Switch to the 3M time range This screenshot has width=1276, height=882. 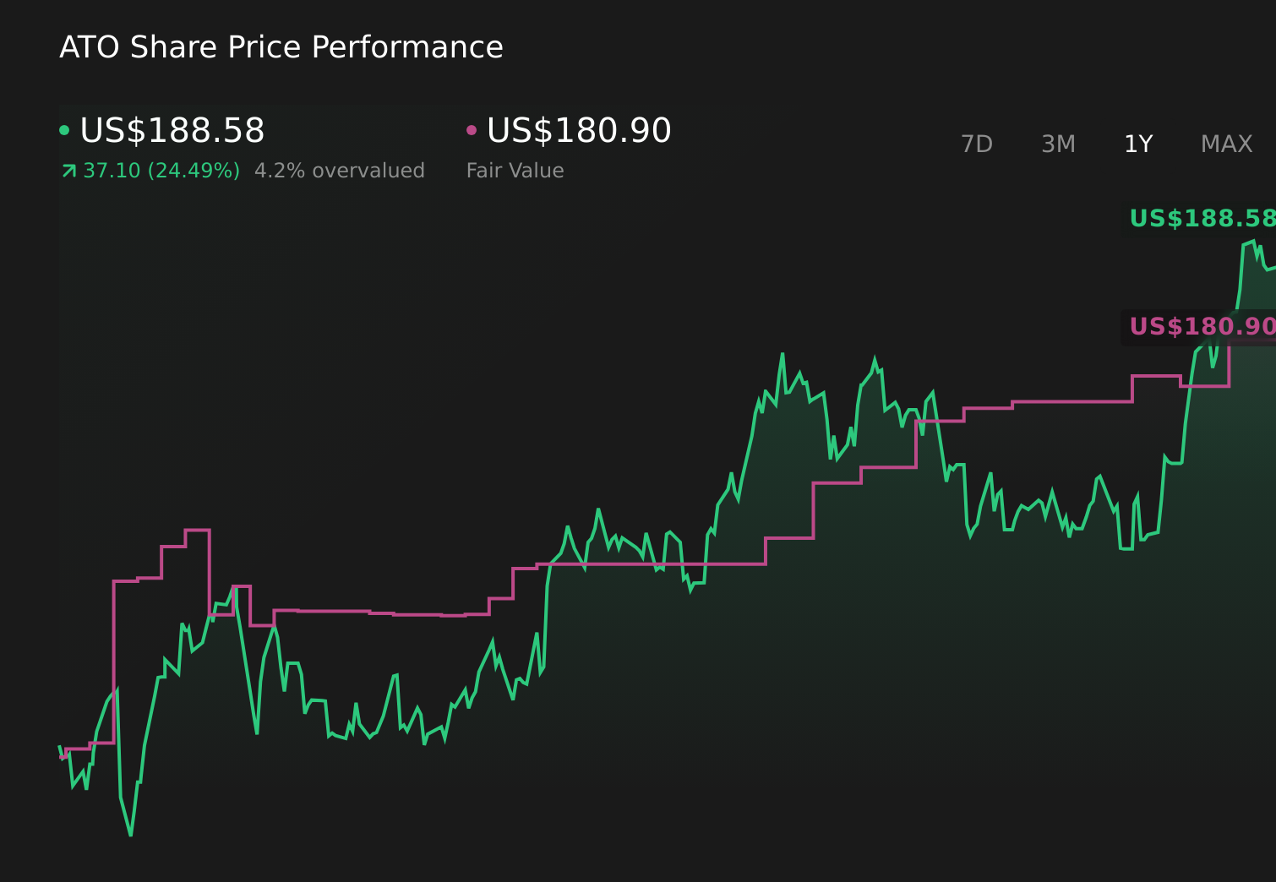coord(1057,144)
